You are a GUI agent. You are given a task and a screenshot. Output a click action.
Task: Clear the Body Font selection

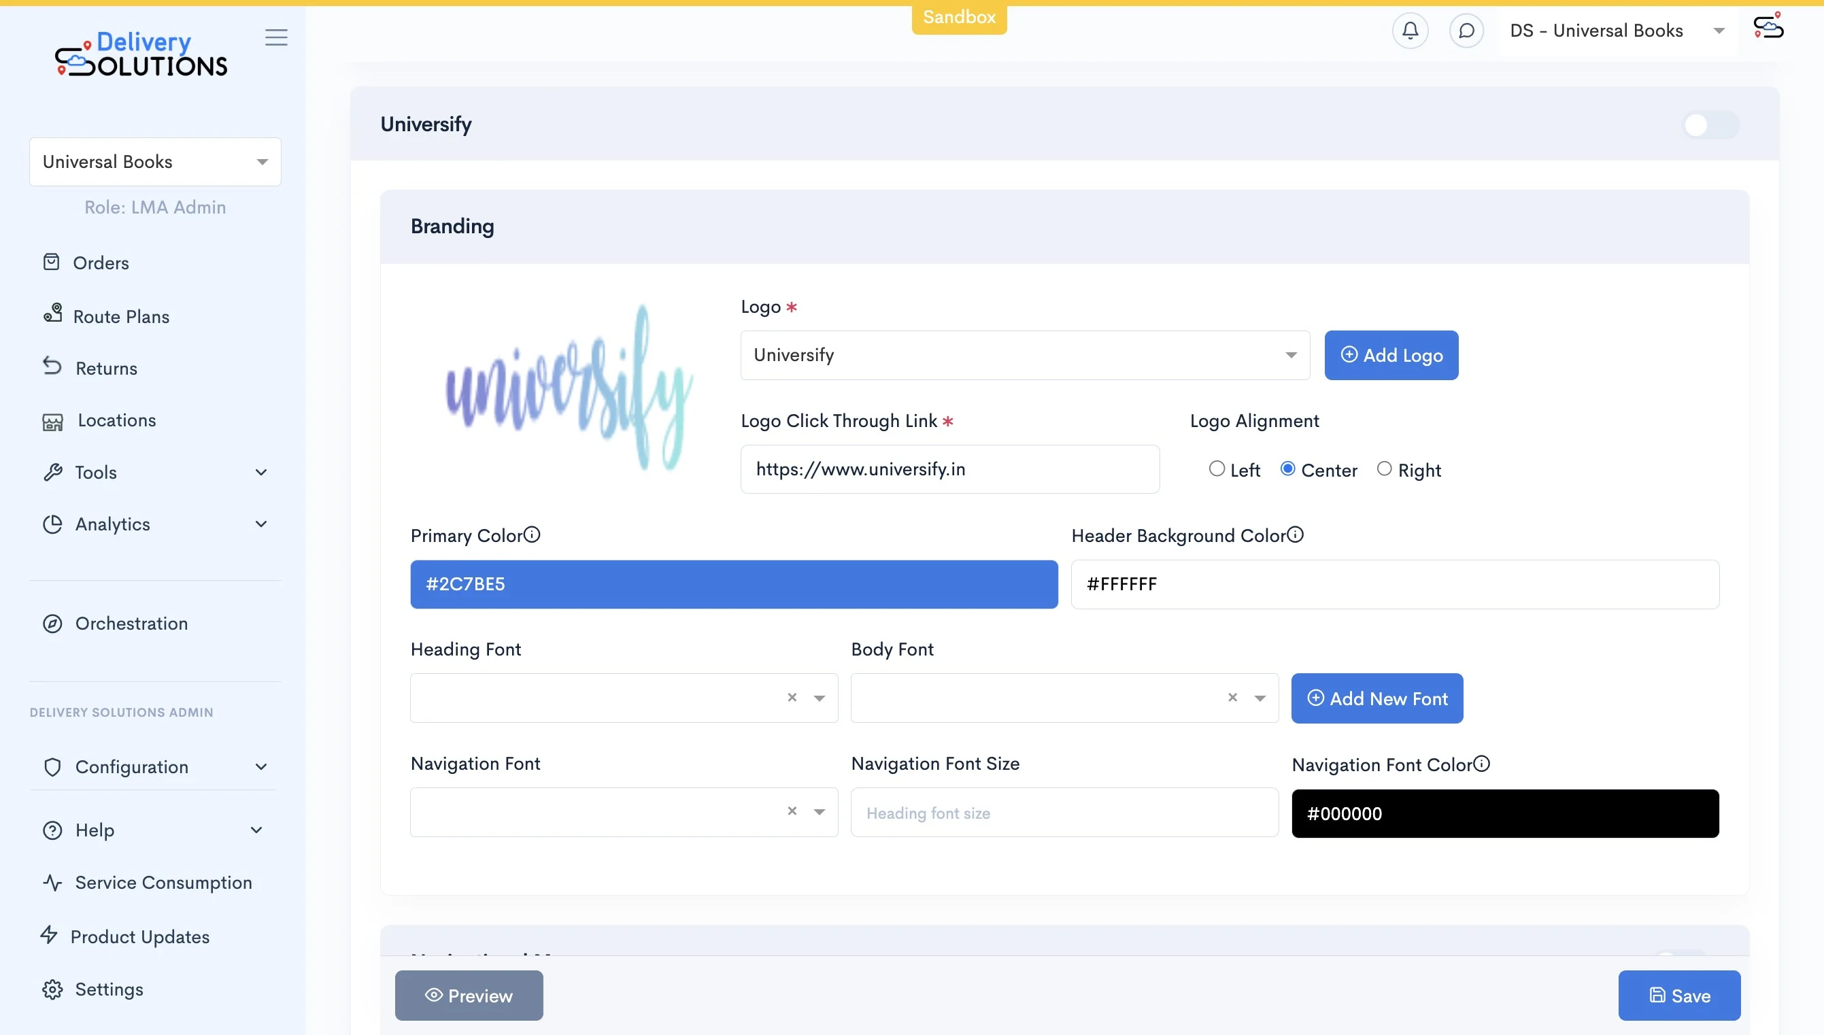coord(1232,698)
